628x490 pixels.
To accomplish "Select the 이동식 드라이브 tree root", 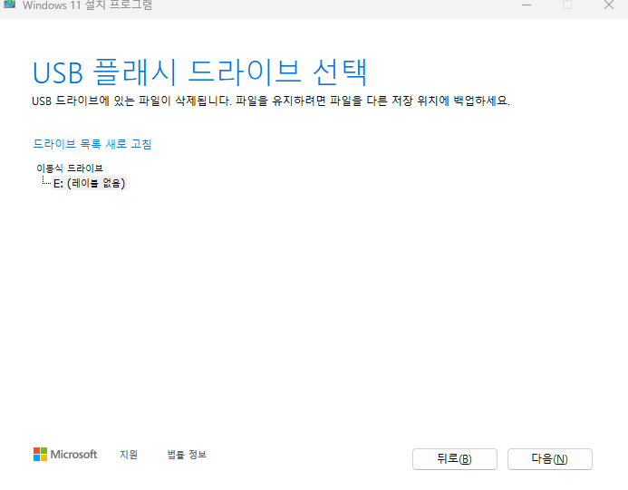I will (x=70, y=168).
